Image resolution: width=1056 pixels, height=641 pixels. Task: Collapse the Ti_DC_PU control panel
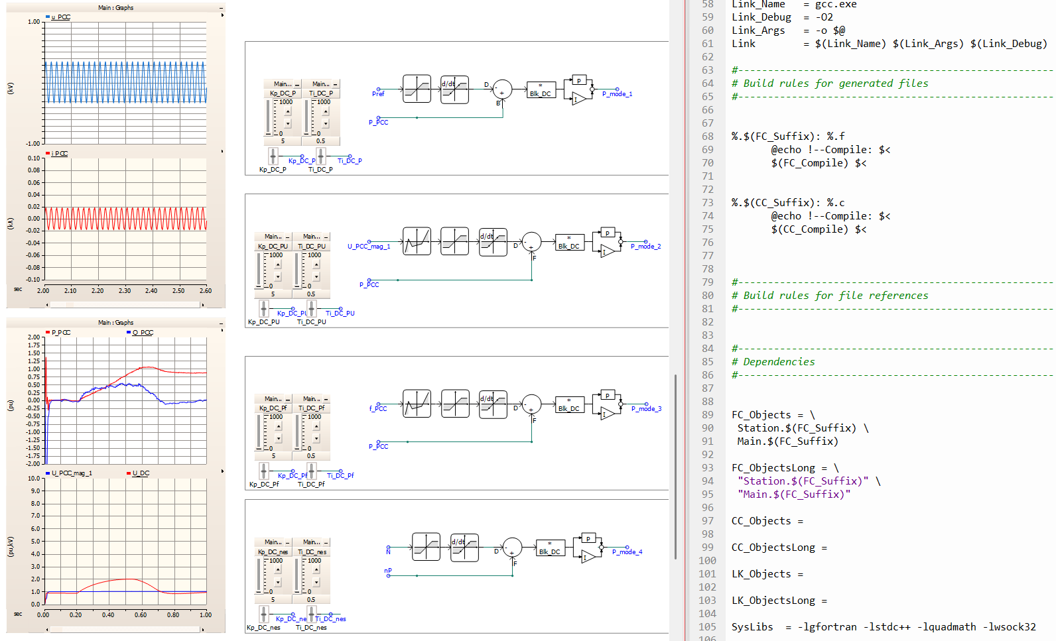[326, 237]
